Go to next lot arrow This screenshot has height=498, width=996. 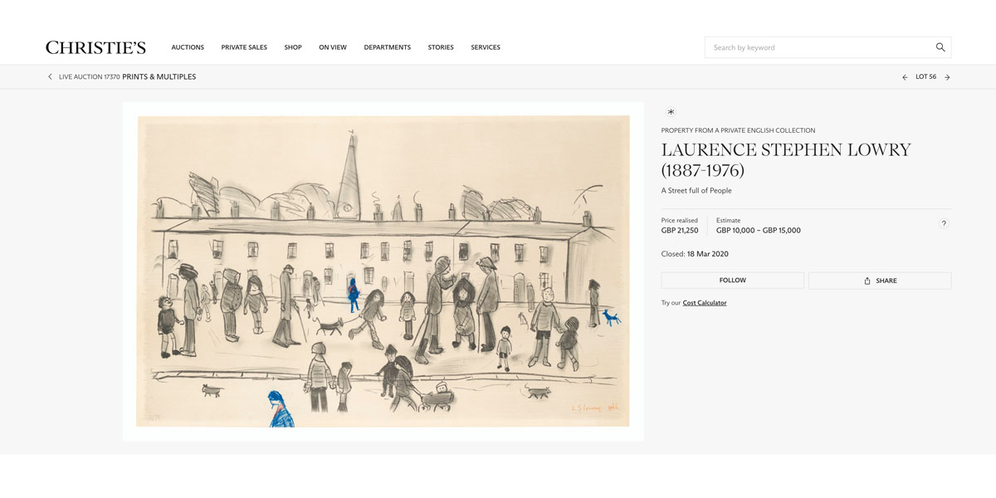pyautogui.click(x=947, y=77)
